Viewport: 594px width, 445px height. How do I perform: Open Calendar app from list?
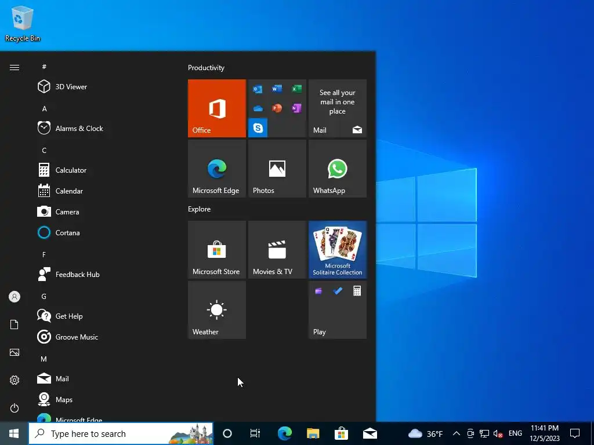(102, 191)
